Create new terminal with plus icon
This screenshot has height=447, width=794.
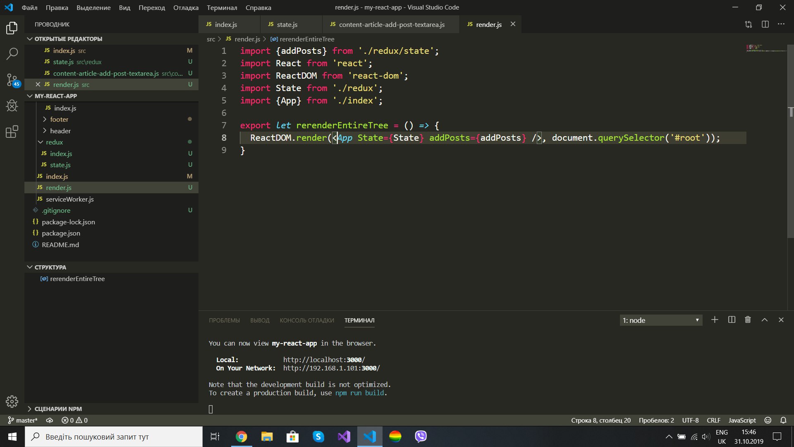[715, 320]
